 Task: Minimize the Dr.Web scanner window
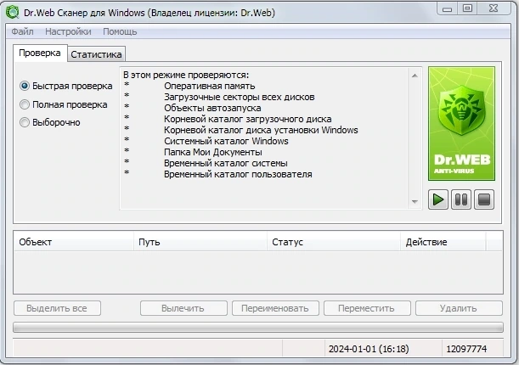coord(447,8)
